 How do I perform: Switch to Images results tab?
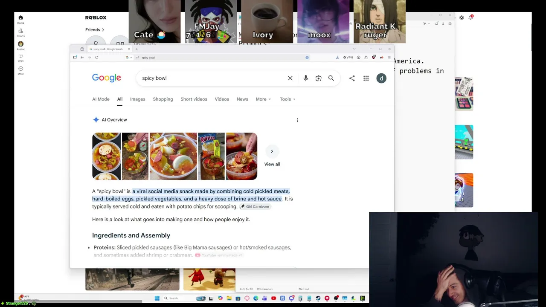(138, 99)
